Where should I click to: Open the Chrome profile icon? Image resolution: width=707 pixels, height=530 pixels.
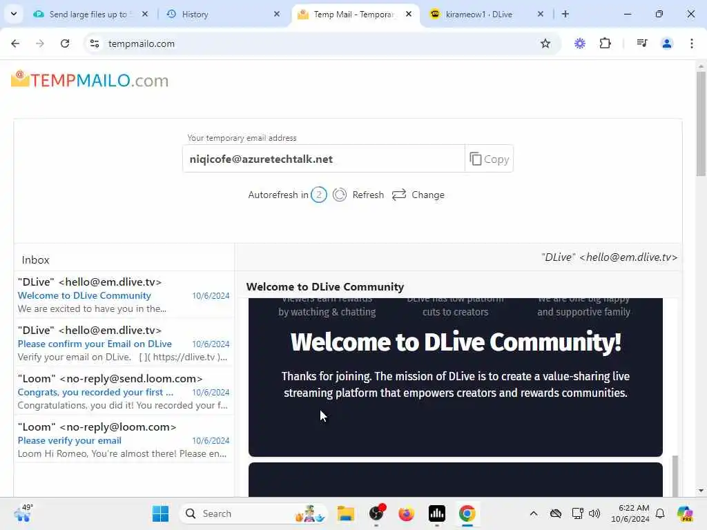[x=667, y=43]
